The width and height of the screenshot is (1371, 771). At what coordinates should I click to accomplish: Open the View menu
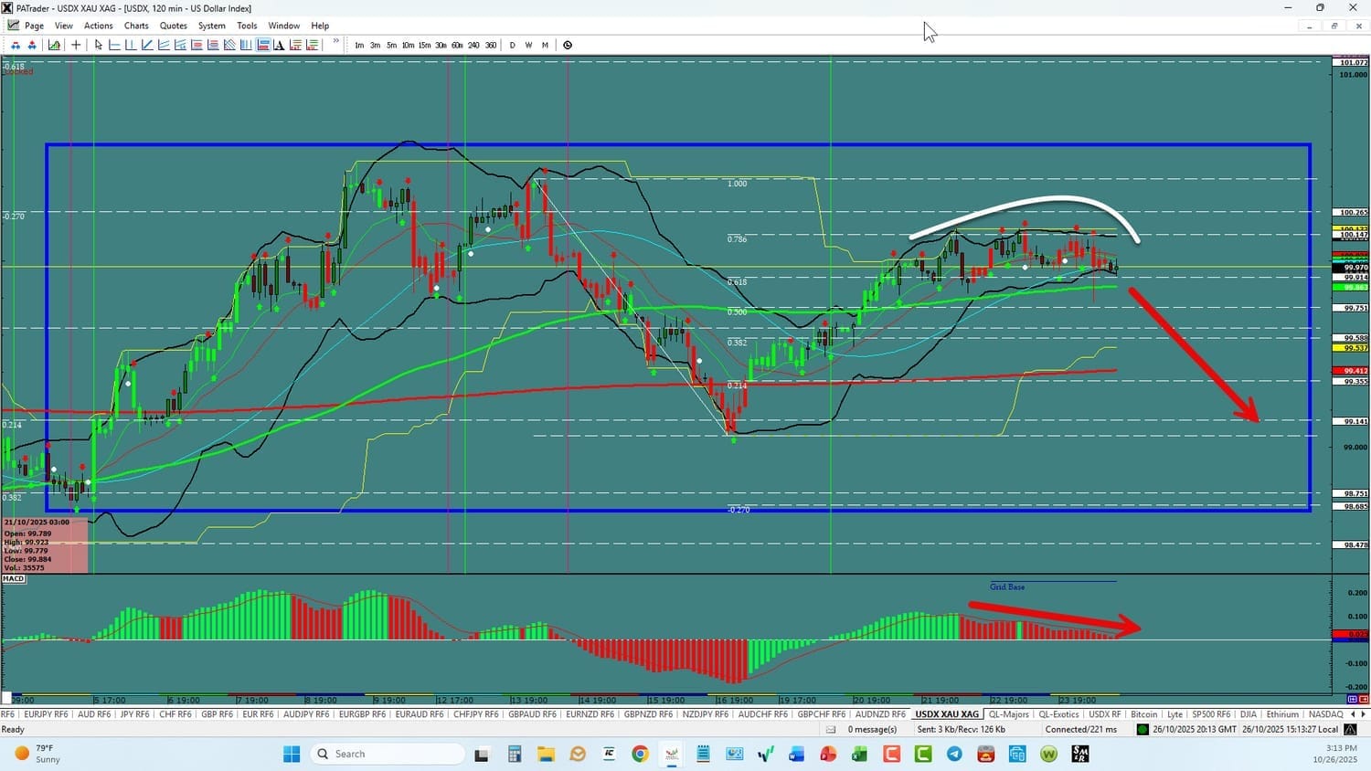(64, 26)
